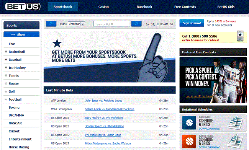Click the Sign up now button
Screen dimensions: 249x150
pos(192,23)
